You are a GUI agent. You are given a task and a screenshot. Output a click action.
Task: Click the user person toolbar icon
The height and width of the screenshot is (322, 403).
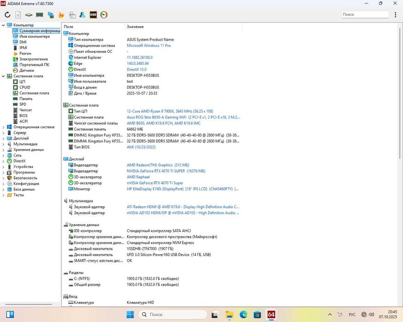click(x=82, y=15)
